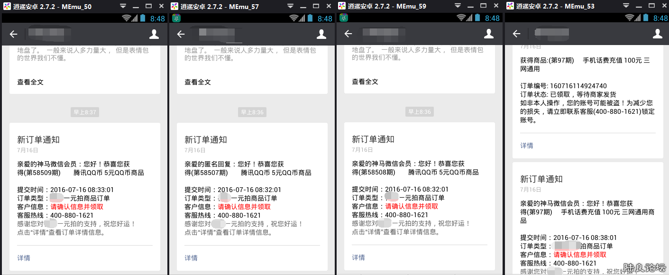Open the MEmu_57 title bar dropdown menu

point(290,6)
